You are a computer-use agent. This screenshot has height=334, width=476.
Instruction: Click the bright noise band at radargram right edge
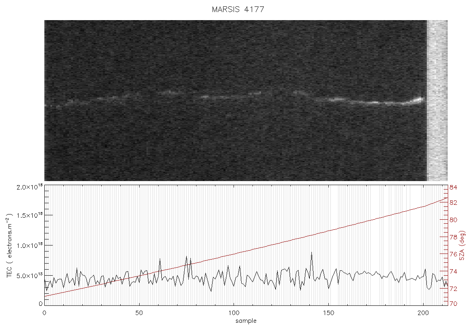[x=437, y=101]
